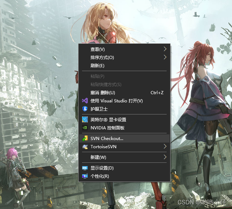Open the 排序方式(O) menu entry

[124, 57]
